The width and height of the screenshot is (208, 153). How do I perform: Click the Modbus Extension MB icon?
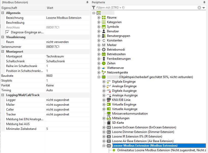pyautogui.click(x=109, y=146)
